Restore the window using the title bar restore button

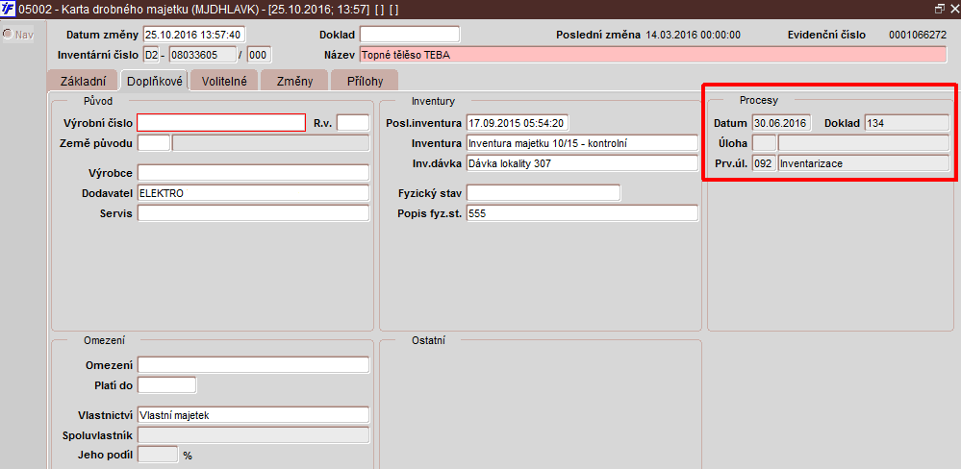[940, 10]
